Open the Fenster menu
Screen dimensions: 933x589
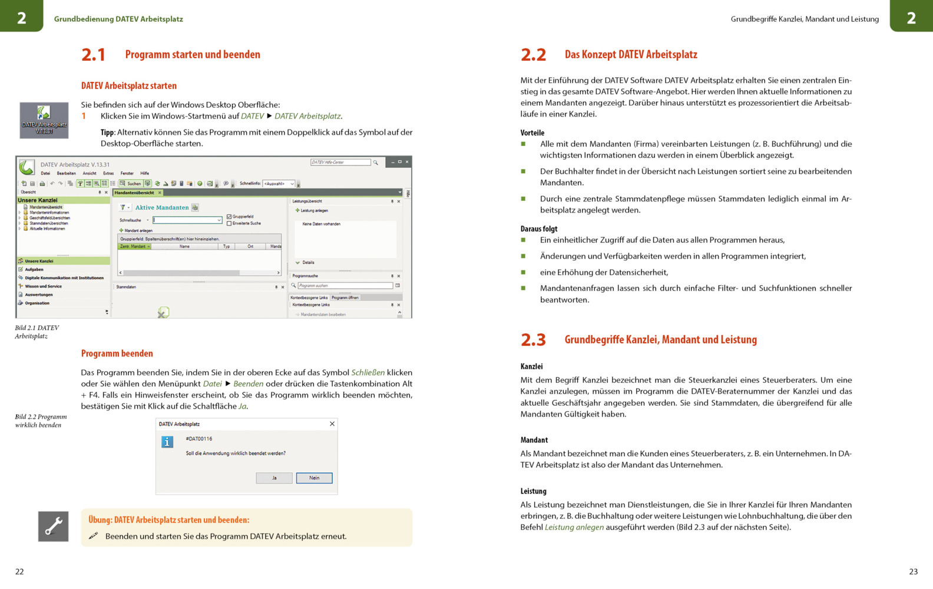tap(127, 174)
